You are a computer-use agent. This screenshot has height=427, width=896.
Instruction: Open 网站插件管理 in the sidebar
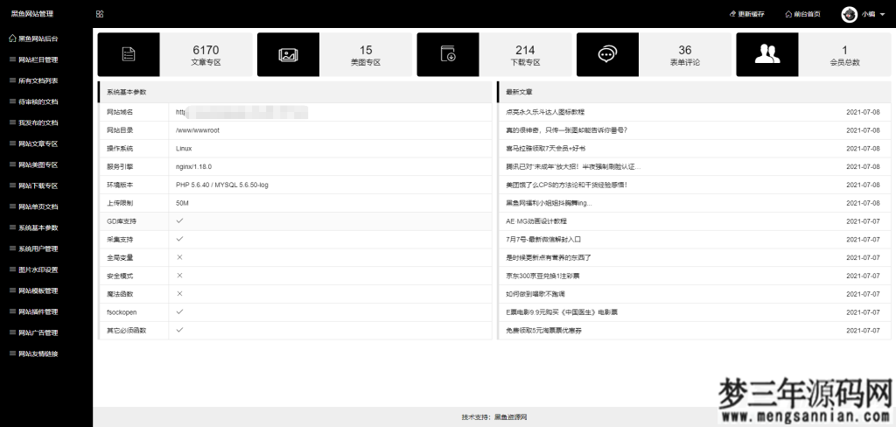(x=34, y=311)
